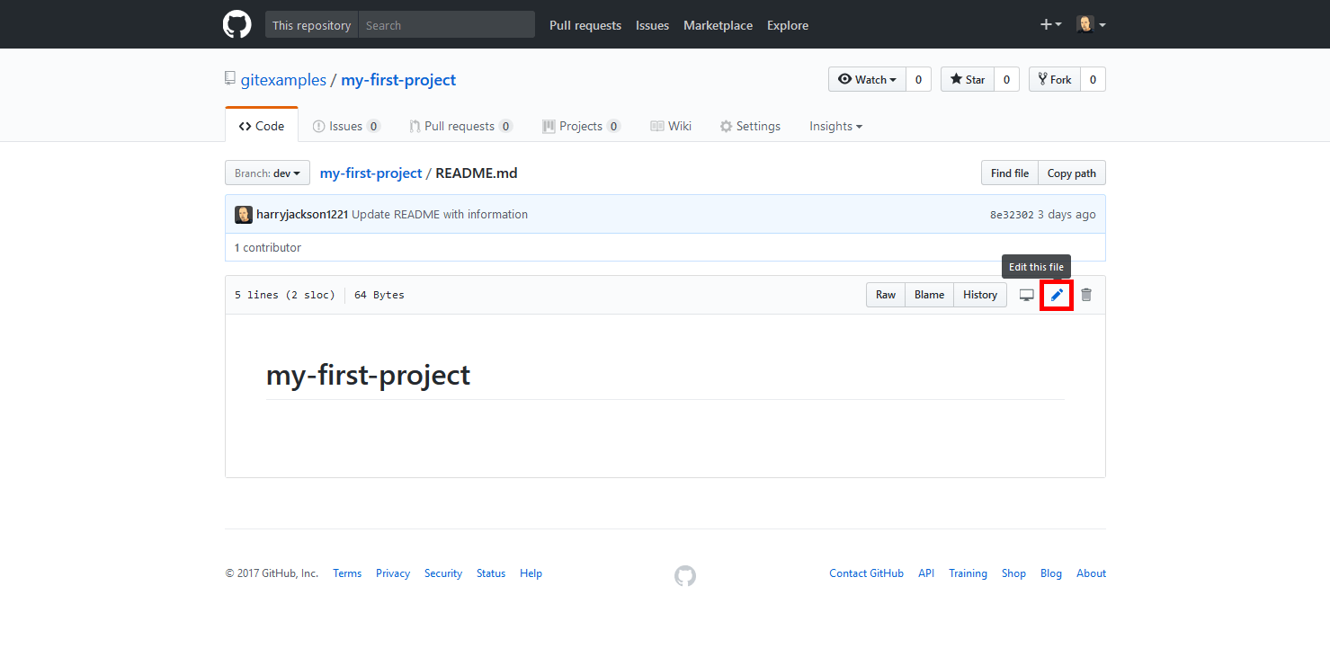Image resolution: width=1330 pixels, height=666 pixels.
Task: Click the 5 lines (2 sloc) text
Action: click(284, 295)
